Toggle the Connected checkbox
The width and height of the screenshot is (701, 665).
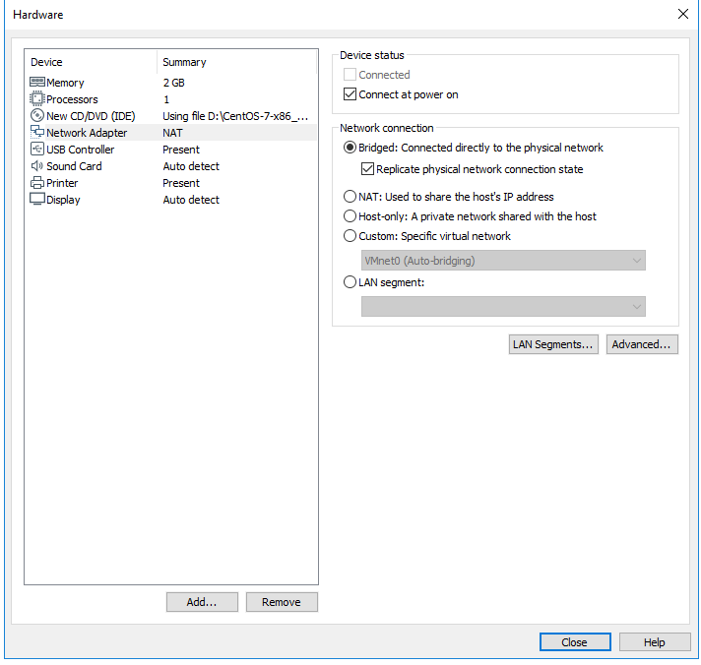pyautogui.click(x=350, y=75)
